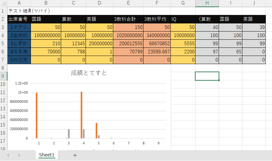Image resolution: width=272 pixels, height=161 pixels.
Task: Select row 2 header
Action: [x=4, y=19]
